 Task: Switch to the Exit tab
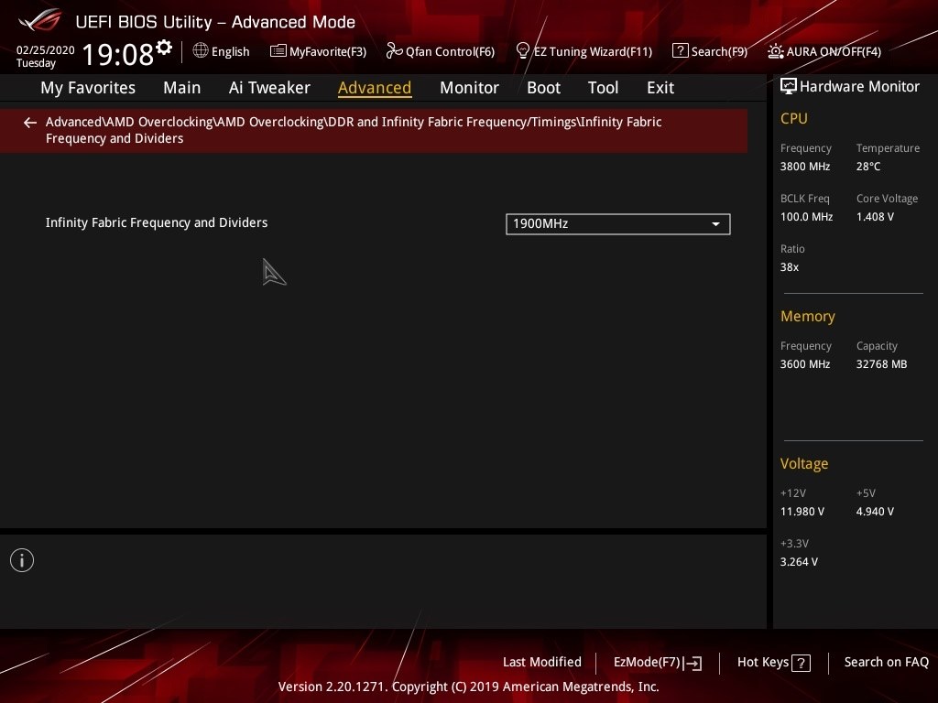pos(660,88)
